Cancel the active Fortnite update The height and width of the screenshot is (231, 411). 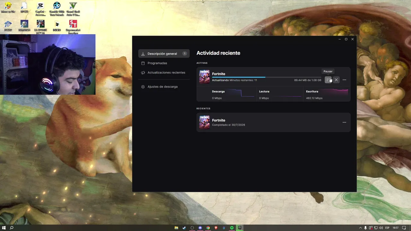point(336,80)
